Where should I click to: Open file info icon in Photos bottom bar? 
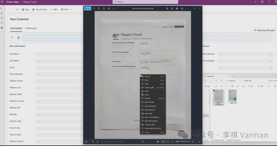coord(98,142)
